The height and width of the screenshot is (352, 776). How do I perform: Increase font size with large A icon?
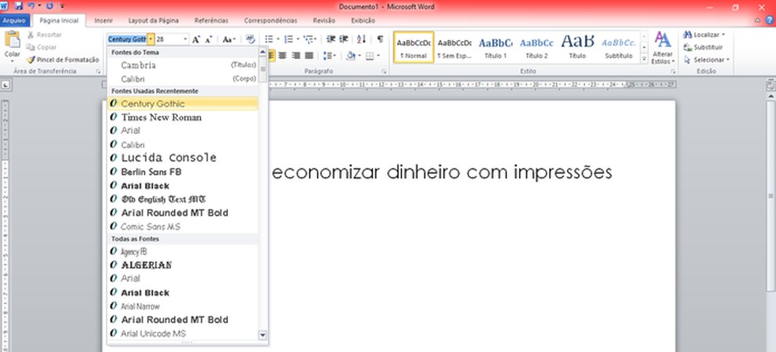196,39
